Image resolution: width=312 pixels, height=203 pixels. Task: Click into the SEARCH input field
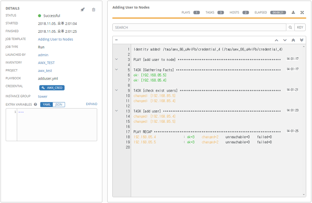[199, 27]
